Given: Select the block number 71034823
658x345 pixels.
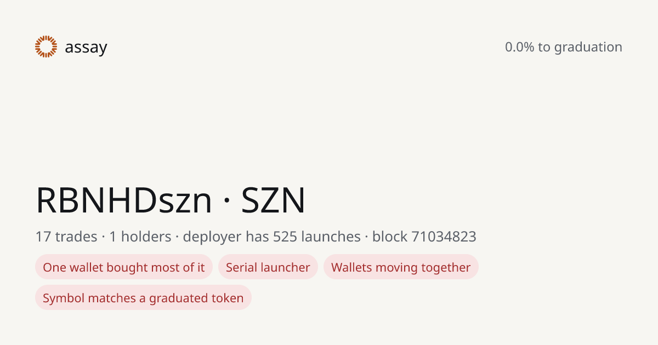Looking at the screenshot, I should (444, 237).
